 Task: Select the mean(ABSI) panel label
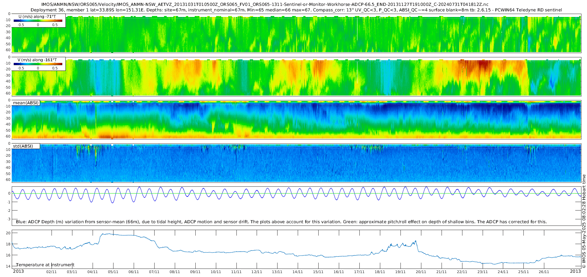click(x=26, y=103)
